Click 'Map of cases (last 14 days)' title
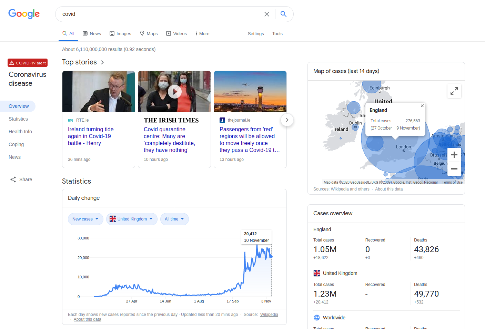This screenshot has width=485, height=329. point(346,71)
